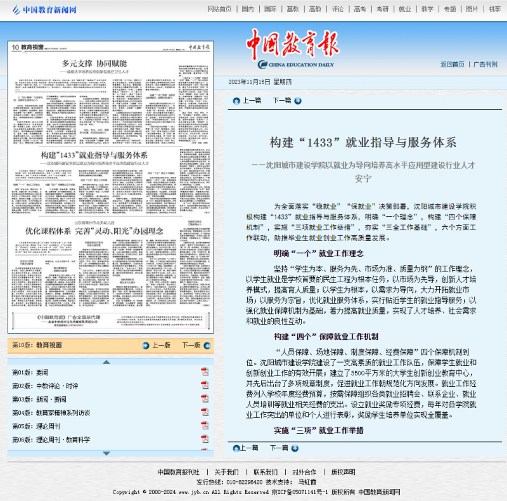
Task: Click the PDF icon for 第05版：理论周刊
Action: click(204, 425)
